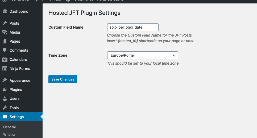Click the Settings sliders icon
The height and width of the screenshot is (138, 257).
[x=5, y=117]
